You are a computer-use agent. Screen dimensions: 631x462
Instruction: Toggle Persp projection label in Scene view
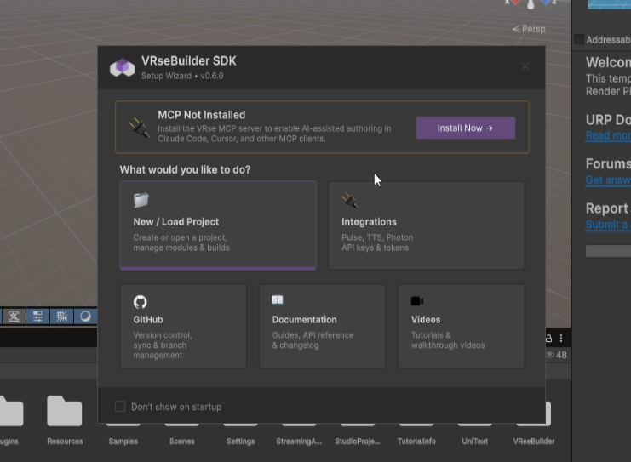click(529, 29)
